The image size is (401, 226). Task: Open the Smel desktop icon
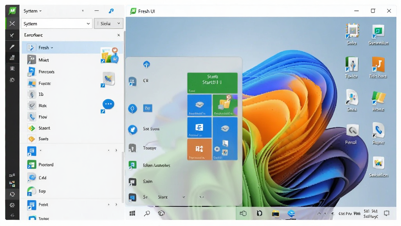(352, 100)
